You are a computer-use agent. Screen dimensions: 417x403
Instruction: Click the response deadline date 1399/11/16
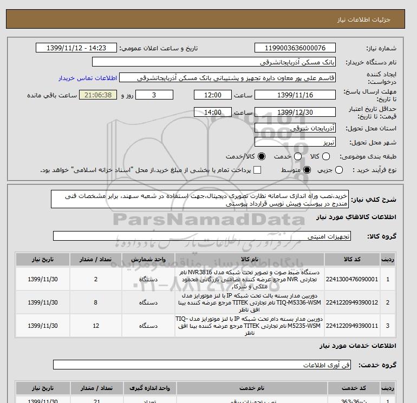point(295,95)
